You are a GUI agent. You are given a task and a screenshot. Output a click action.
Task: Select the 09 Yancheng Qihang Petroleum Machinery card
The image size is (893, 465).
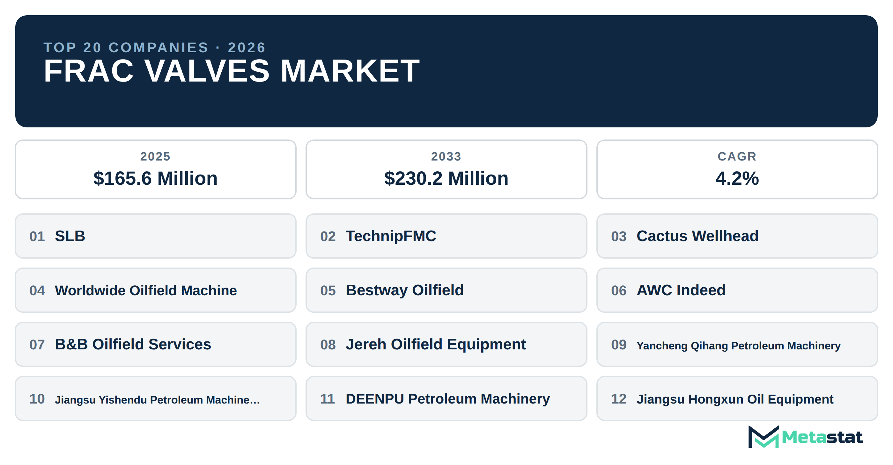[737, 345]
